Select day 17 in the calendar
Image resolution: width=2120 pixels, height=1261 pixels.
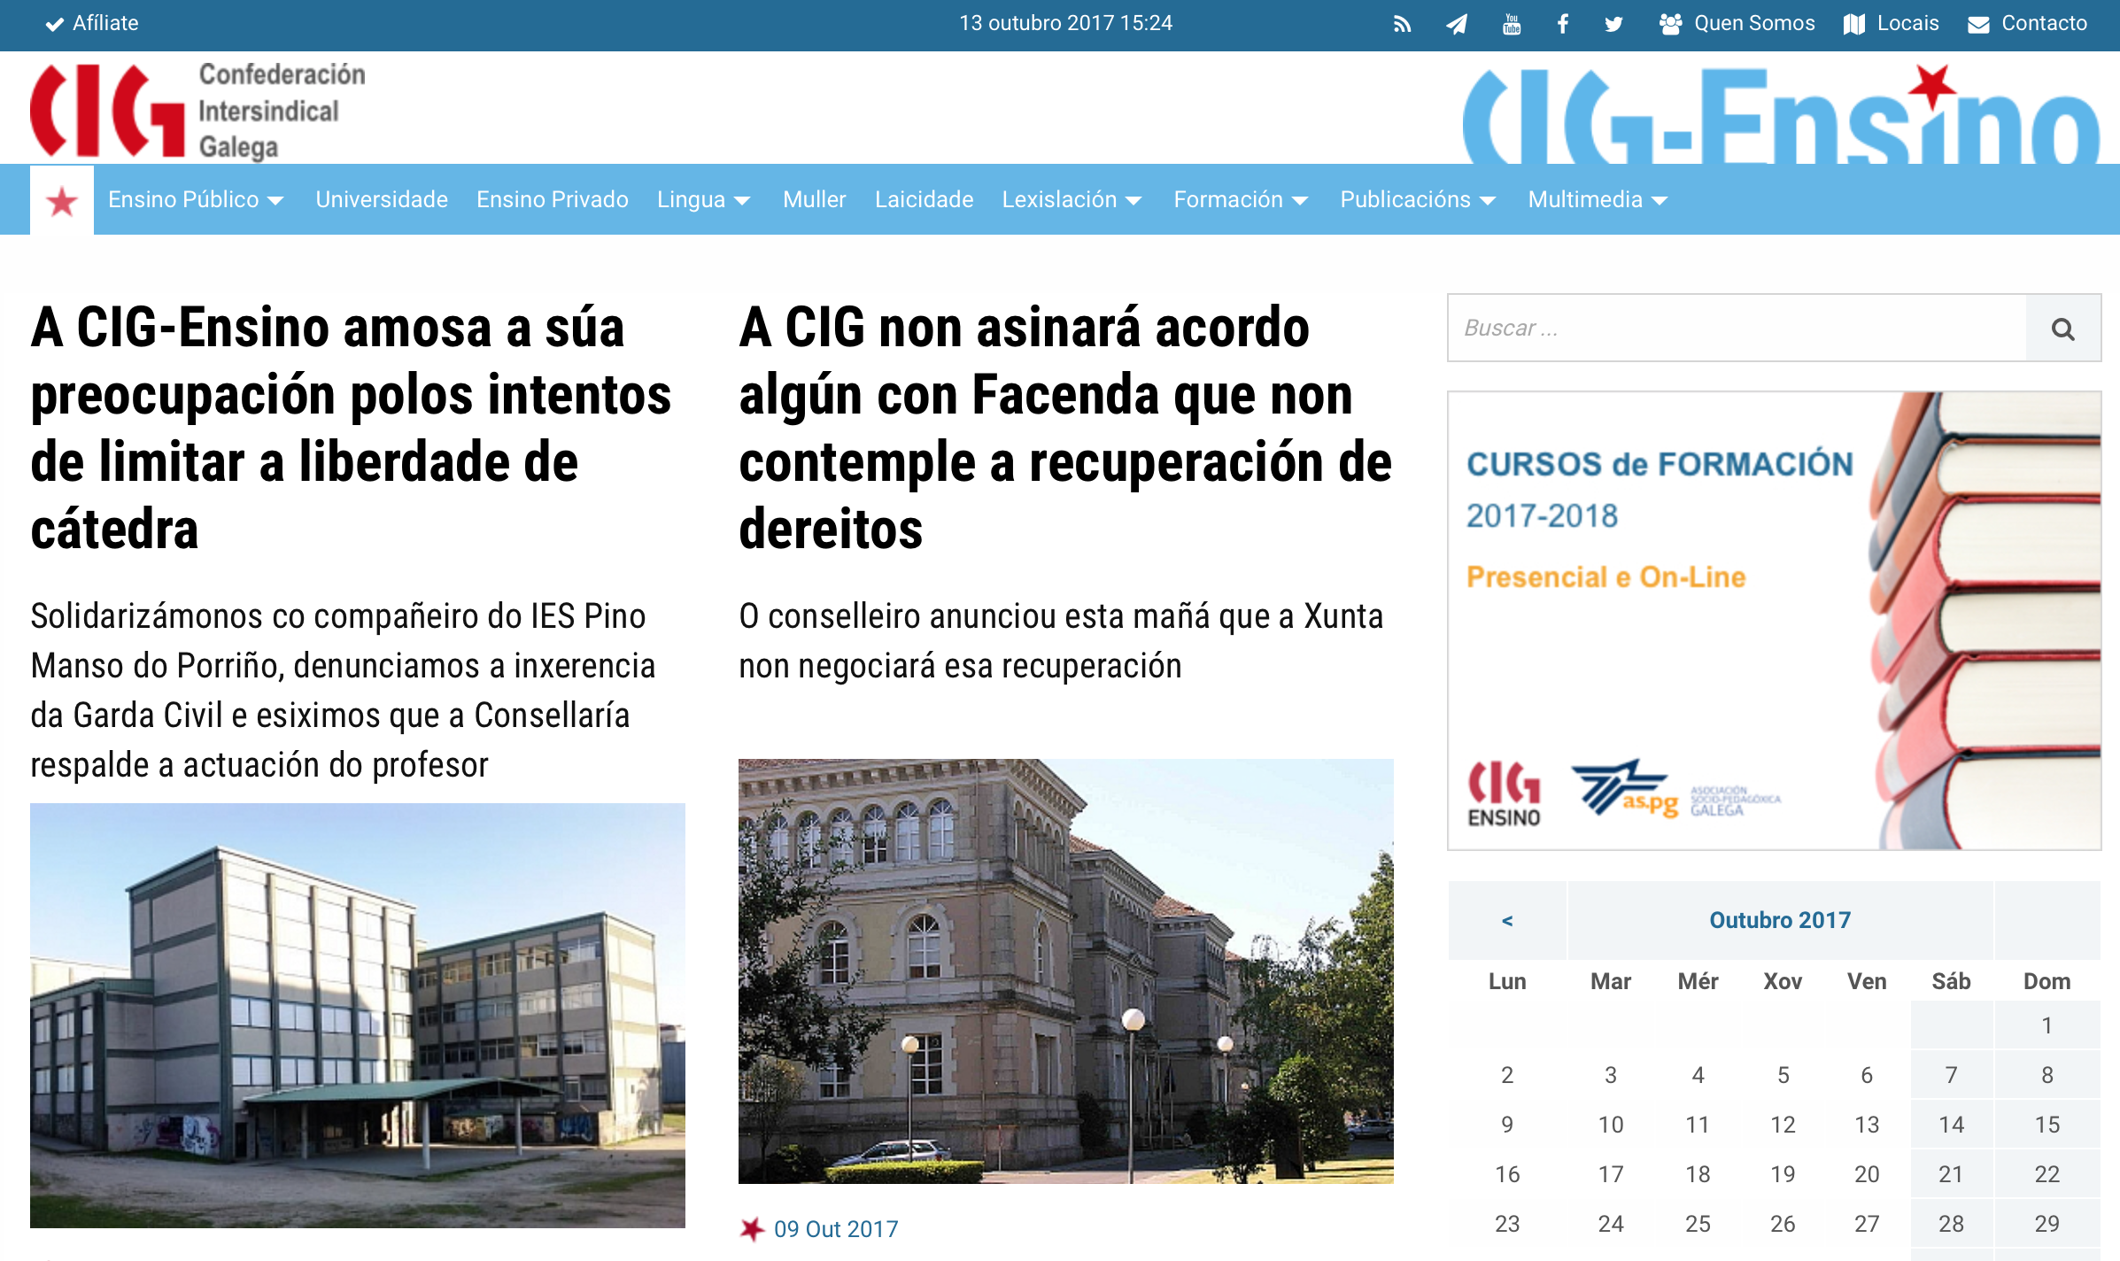(1611, 1174)
